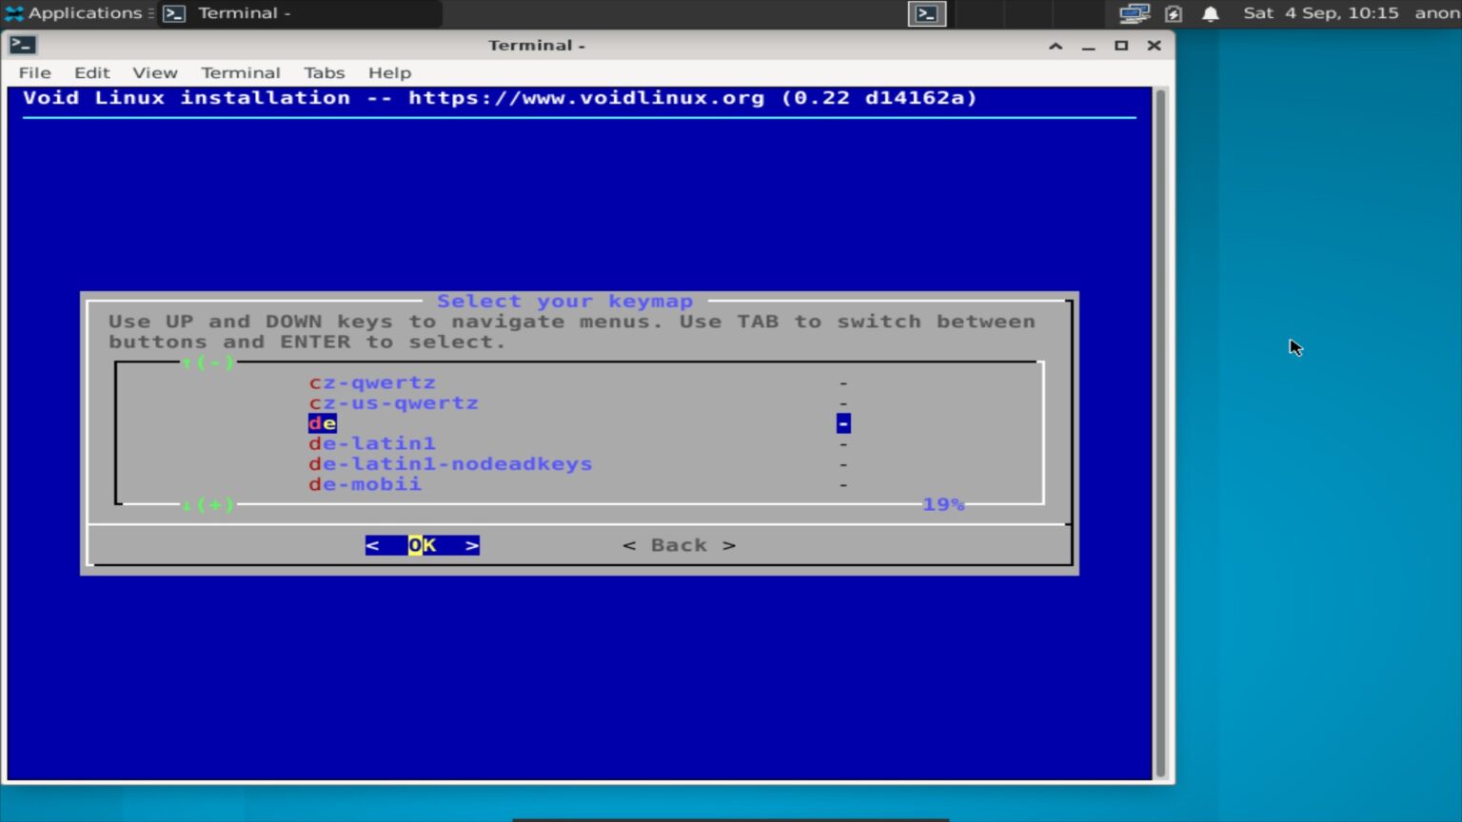Open the File menu
Image resolution: width=1462 pixels, height=822 pixels.
point(34,72)
